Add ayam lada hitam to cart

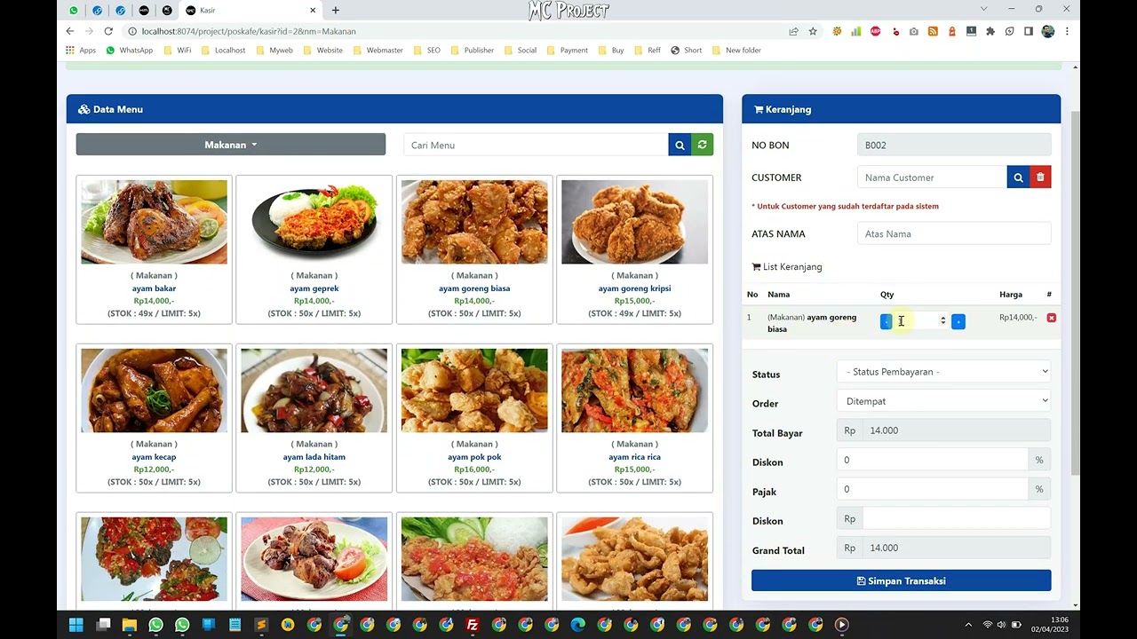coord(314,418)
